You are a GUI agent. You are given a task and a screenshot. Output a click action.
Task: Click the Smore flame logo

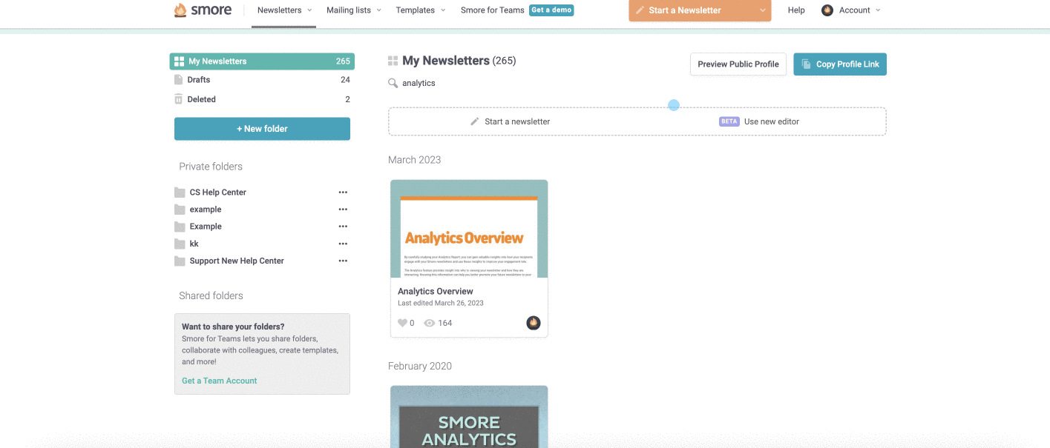coord(180,10)
